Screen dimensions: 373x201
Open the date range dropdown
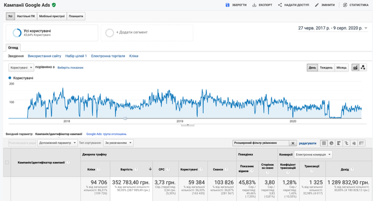(x=331, y=28)
